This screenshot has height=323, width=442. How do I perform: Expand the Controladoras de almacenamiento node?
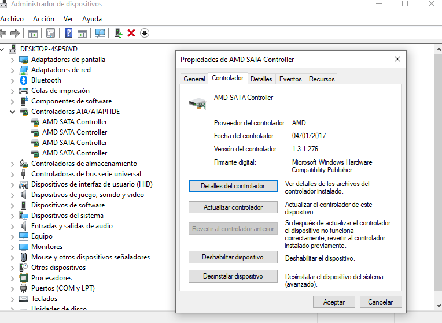pos(12,164)
